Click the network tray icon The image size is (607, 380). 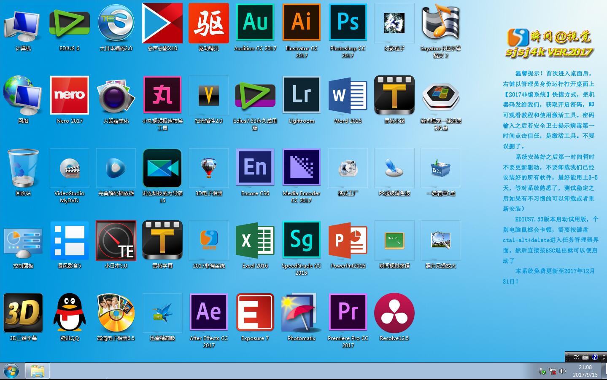click(553, 372)
